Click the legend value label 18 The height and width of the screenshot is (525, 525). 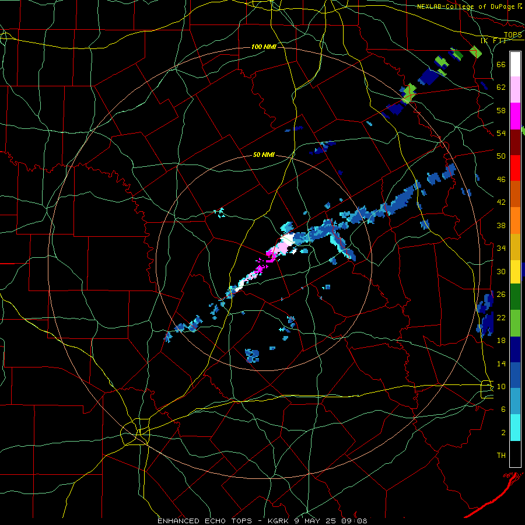[x=501, y=341]
